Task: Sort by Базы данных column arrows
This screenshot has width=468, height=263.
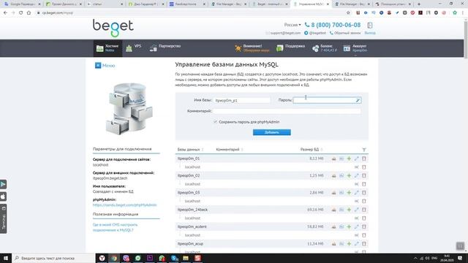Action: pyautogui.click(x=203, y=149)
